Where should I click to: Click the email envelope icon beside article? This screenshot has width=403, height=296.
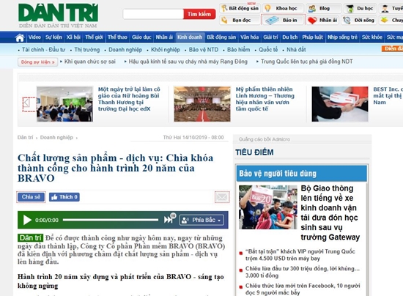pyautogui.click(x=222, y=197)
